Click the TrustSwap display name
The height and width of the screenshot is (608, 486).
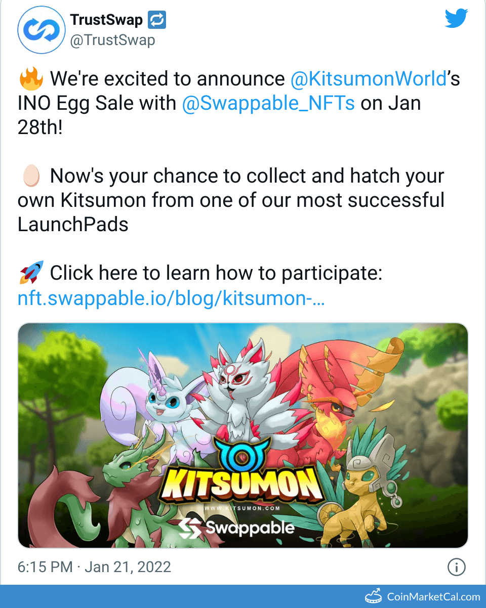click(x=106, y=20)
